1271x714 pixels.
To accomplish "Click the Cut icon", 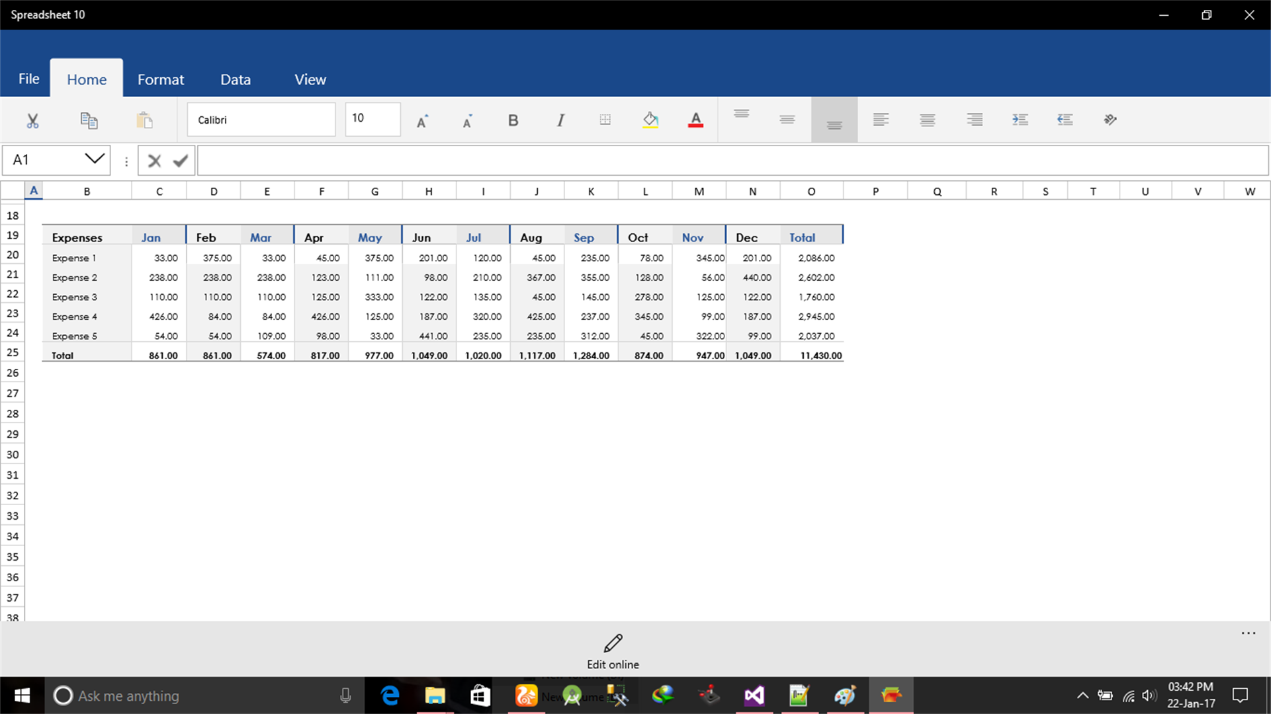I will [32, 120].
